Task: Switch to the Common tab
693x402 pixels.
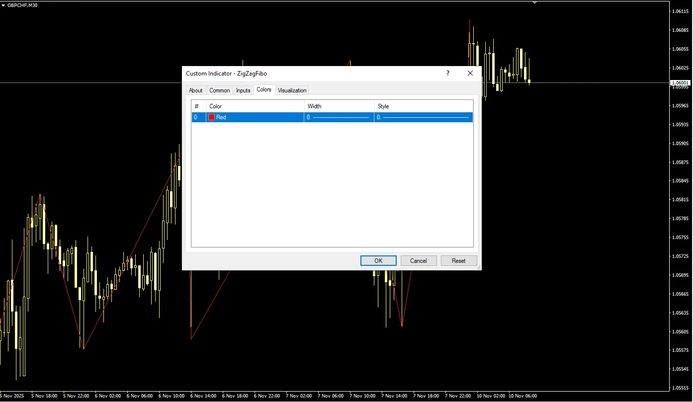Action: (219, 90)
